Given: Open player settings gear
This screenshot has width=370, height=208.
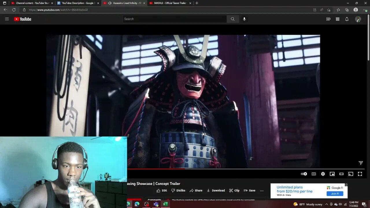Looking at the screenshot, I should [323, 174].
